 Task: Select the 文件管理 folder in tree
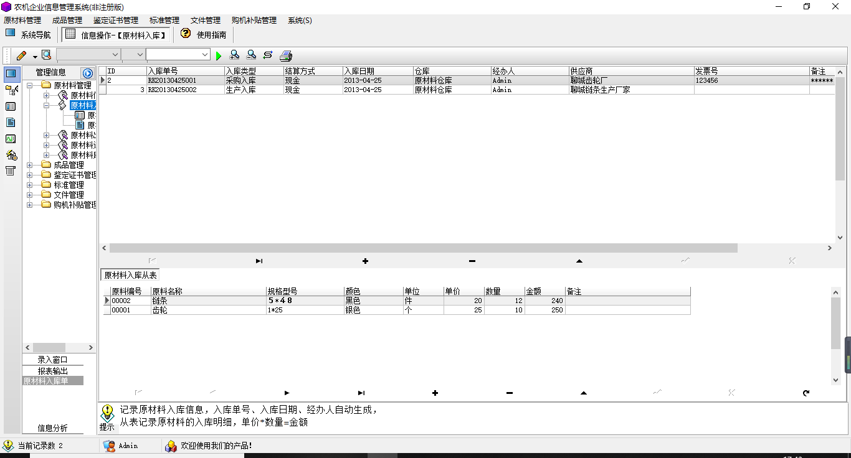point(69,195)
